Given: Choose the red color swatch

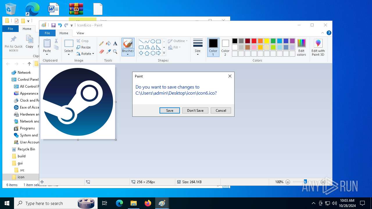Looking at the screenshot, I should [x=254, y=41].
